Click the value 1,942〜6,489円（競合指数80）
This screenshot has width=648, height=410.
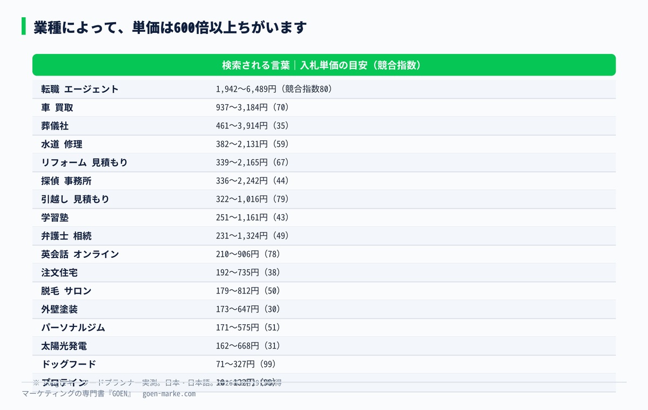274,89
